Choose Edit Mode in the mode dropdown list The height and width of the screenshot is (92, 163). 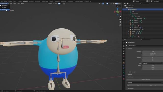click(5, 8)
